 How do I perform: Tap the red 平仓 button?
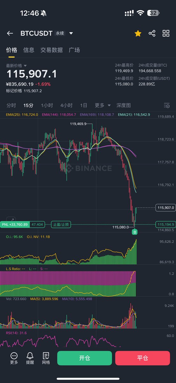[143, 358]
